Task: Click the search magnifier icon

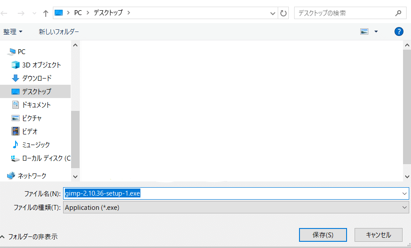Action: click(x=398, y=13)
